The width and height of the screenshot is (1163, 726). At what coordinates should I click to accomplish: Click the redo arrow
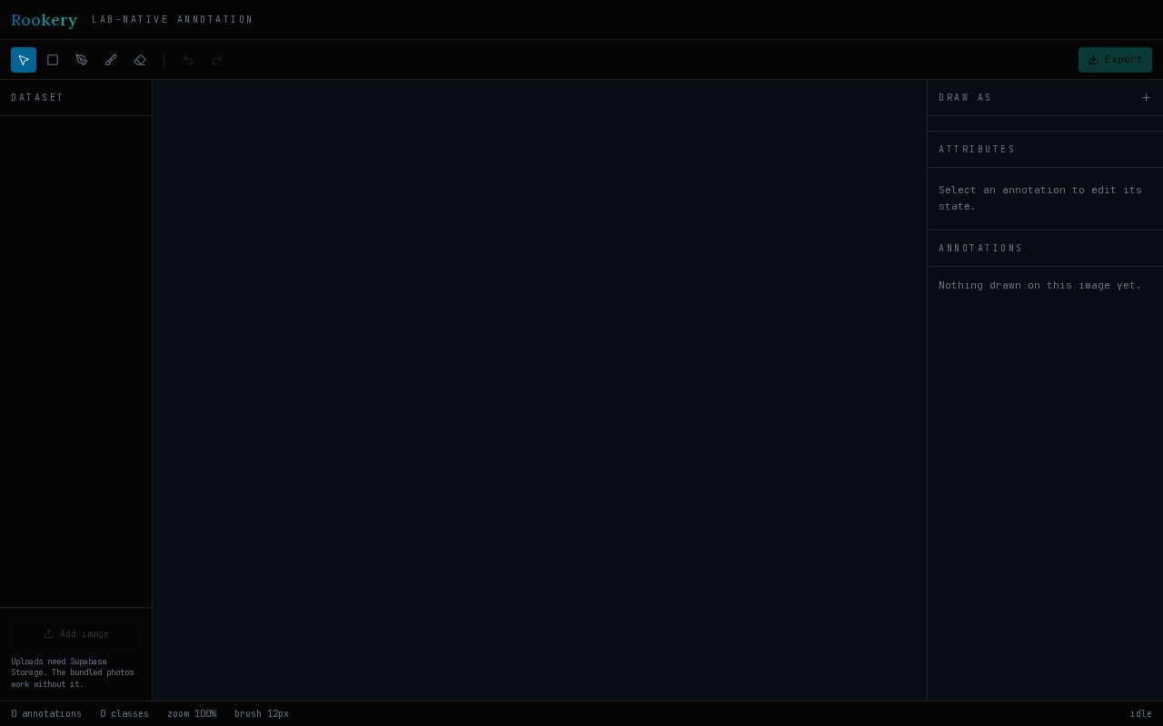(217, 60)
